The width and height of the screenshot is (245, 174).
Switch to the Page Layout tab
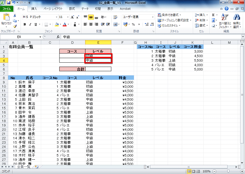pos(53,9)
